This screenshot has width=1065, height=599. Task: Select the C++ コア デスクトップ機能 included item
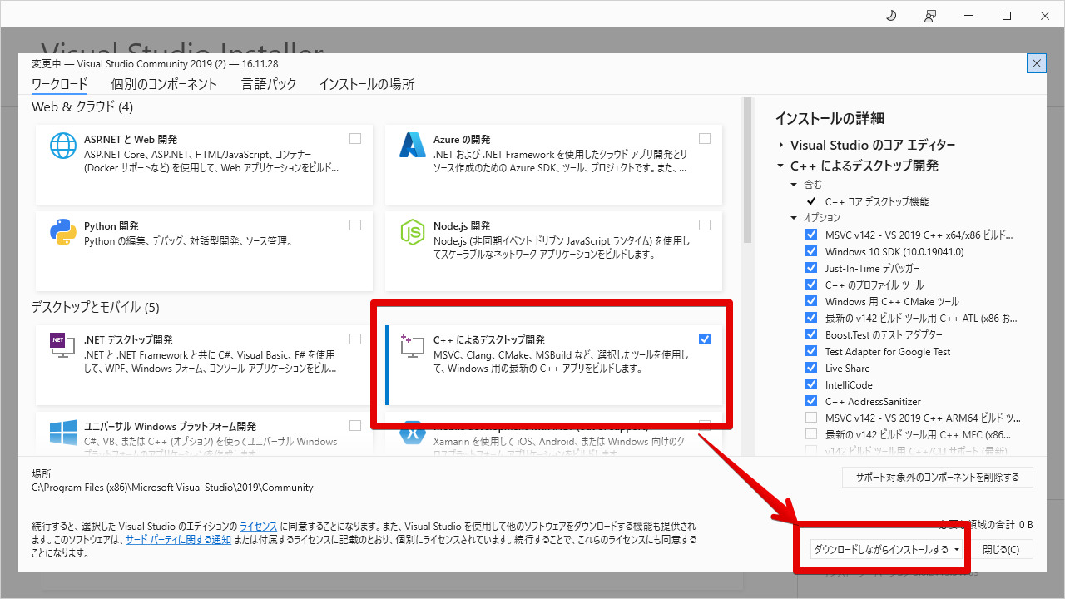coord(877,201)
